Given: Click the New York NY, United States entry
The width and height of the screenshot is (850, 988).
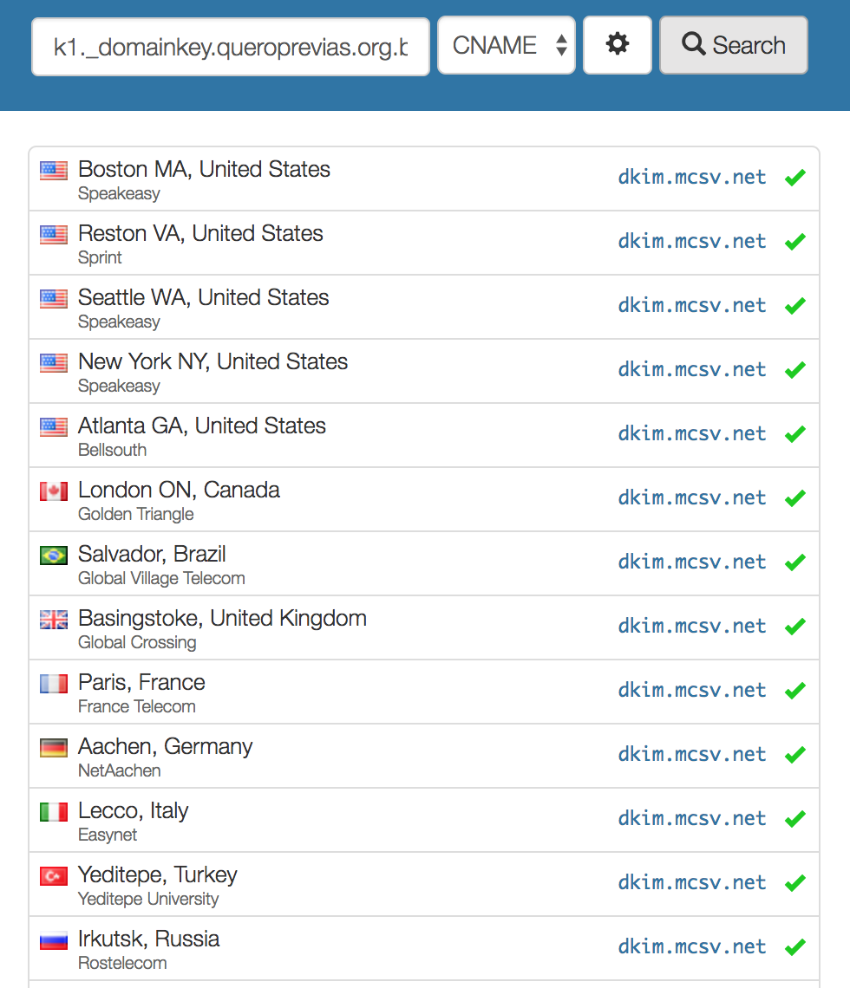Looking at the screenshot, I should point(212,362).
